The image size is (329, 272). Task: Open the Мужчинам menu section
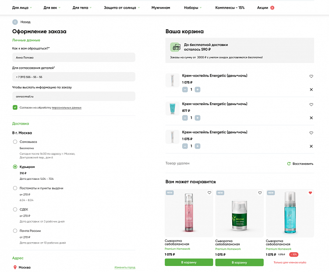(160, 8)
